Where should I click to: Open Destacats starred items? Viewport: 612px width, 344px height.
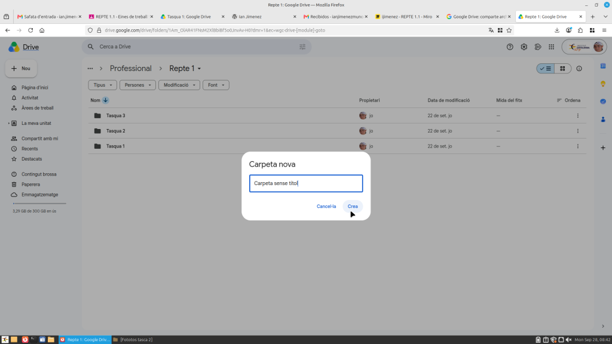[x=32, y=159]
